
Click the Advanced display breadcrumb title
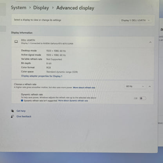[75, 8]
